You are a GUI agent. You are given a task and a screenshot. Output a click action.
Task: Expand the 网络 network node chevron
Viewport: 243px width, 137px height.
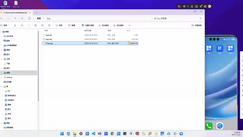point(2,123)
